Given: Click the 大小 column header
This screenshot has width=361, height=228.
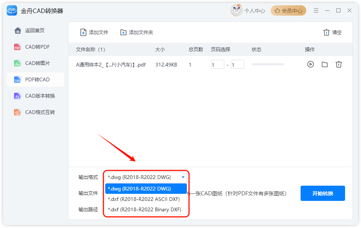Looking at the screenshot, I should [160, 49].
